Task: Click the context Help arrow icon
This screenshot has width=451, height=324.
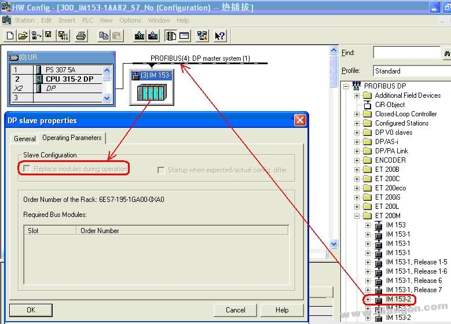Action: point(219,36)
